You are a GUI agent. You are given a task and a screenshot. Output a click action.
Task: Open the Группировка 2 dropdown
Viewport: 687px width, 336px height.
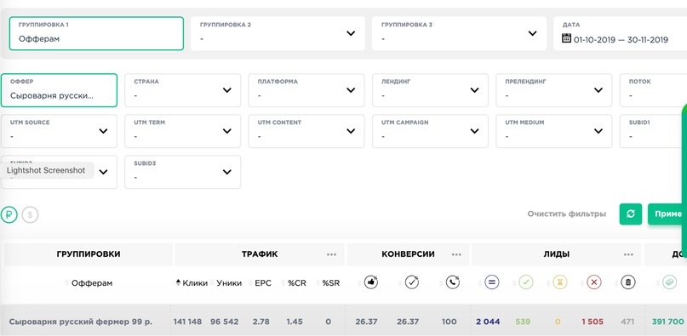[x=278, y=34]
